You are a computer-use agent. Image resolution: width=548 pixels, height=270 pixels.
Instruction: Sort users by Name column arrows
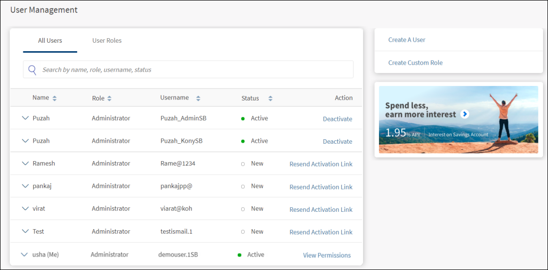tap(54, 98)
